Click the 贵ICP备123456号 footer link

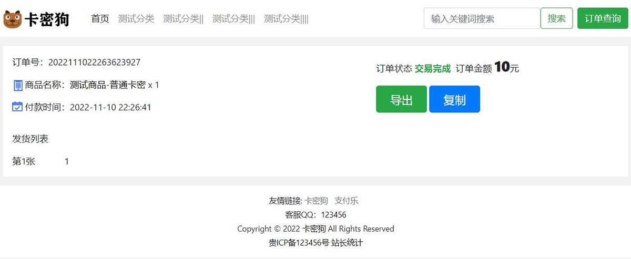tap(299, 243)
